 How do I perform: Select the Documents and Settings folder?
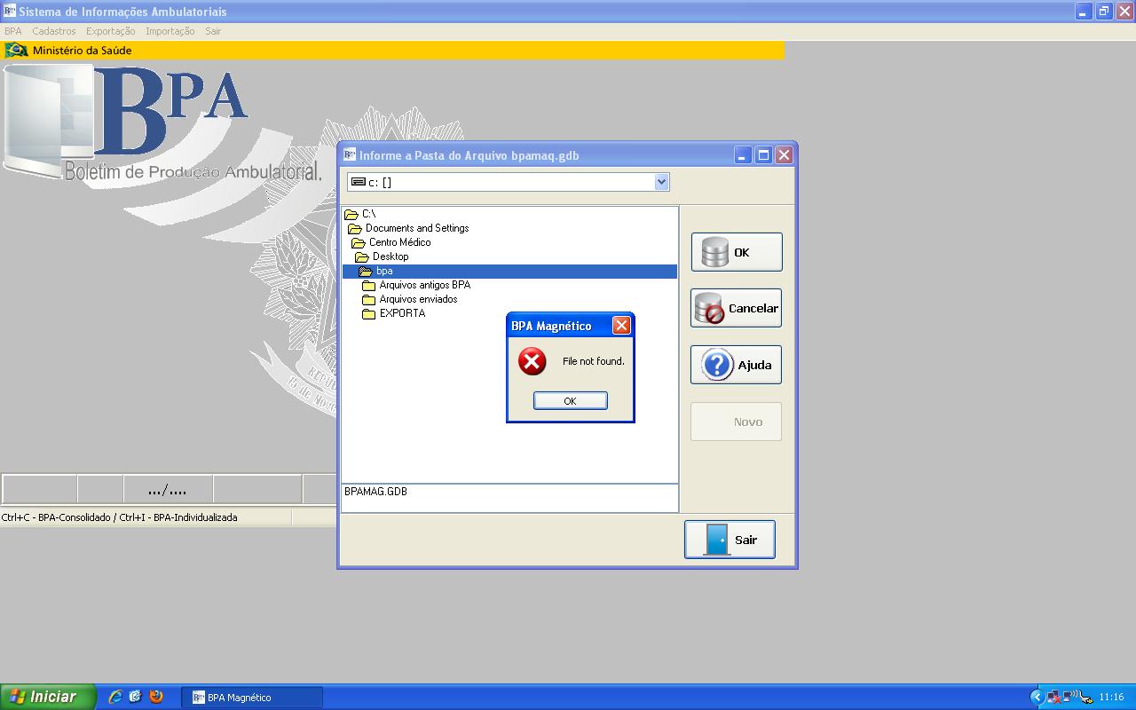tap(416, 228)
